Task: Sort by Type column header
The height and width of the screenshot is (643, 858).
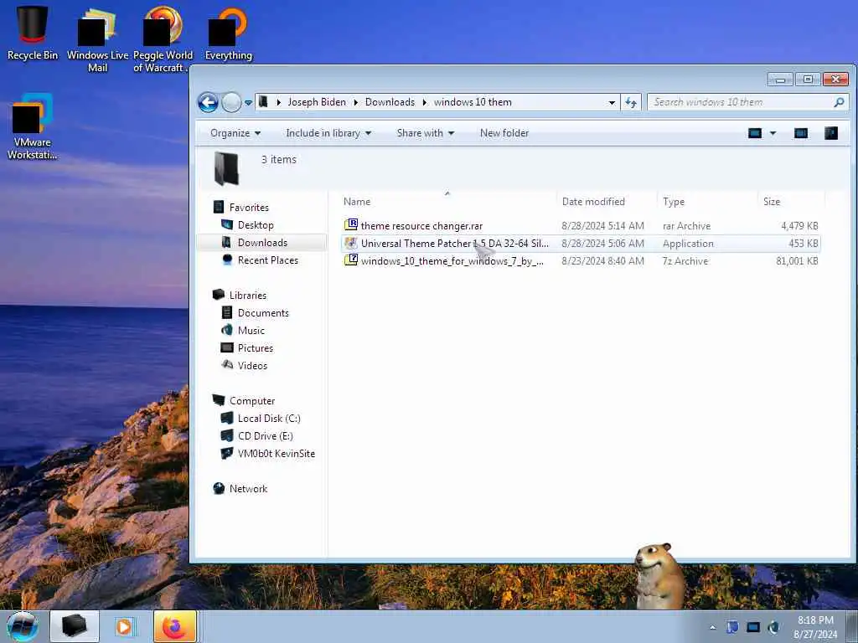Action: click(674, 202)
